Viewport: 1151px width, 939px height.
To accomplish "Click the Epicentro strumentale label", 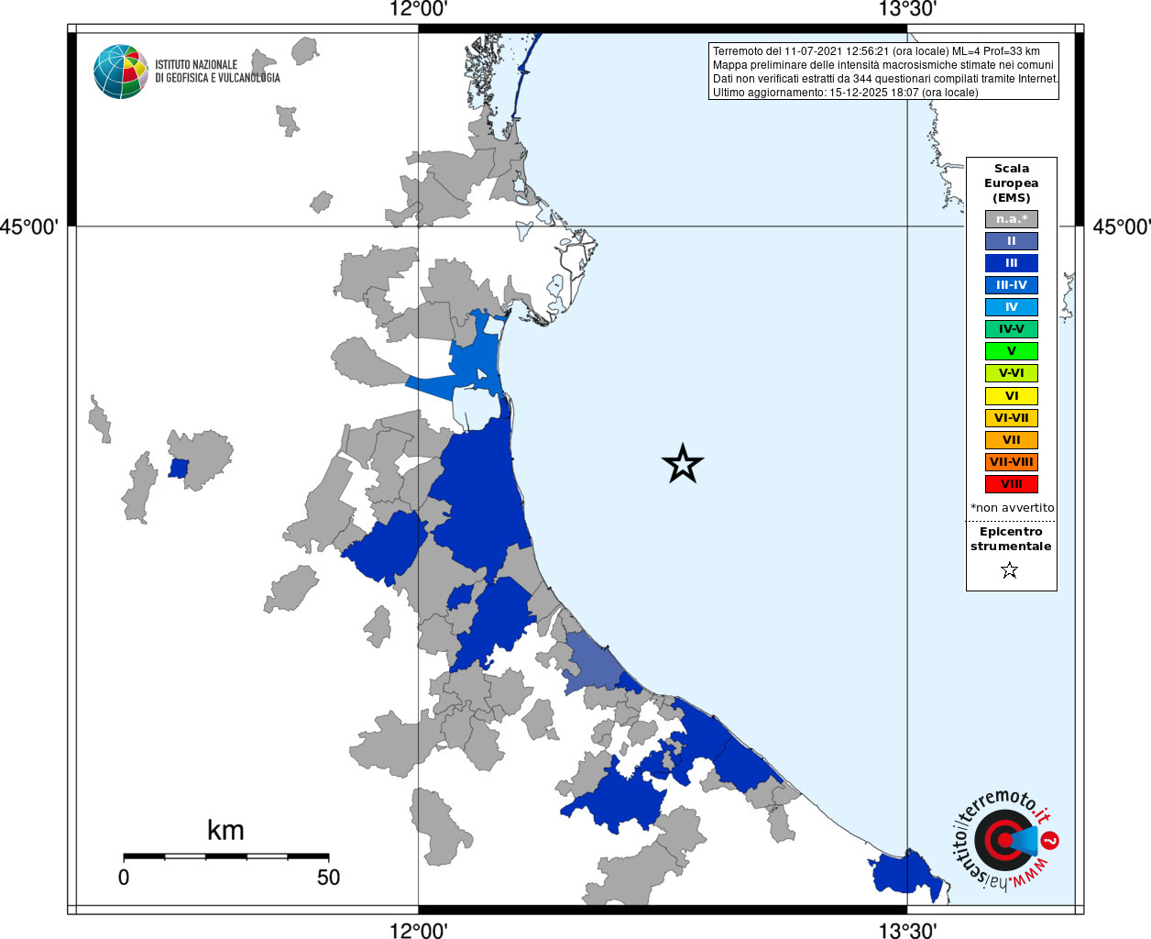I will click(x=1011, y=539).
